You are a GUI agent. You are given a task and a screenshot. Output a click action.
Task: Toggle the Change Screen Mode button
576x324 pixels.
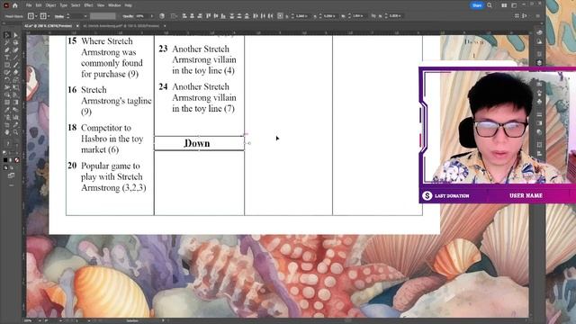pyautogui.click(x=11, y=176)
